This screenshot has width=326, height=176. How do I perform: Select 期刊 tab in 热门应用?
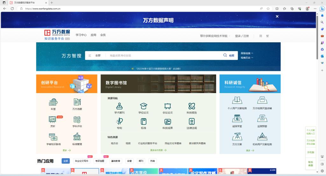141,161
